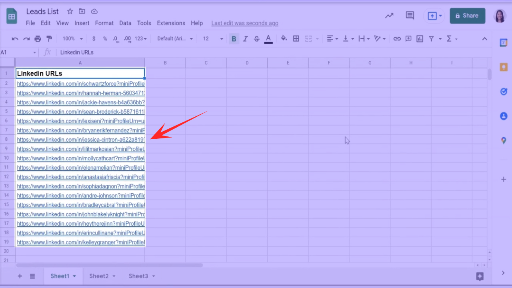
Task: Insert chart icon in toolbar
Action: click(x=420, y=39)
